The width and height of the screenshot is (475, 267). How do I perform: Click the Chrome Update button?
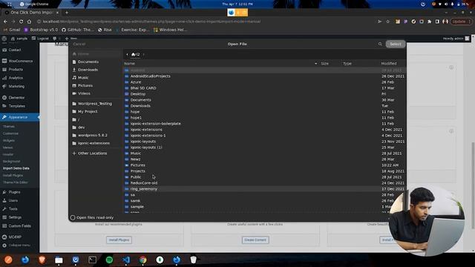click(x=460, y=22)
